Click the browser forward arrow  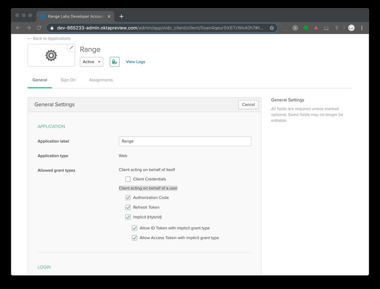28,28
